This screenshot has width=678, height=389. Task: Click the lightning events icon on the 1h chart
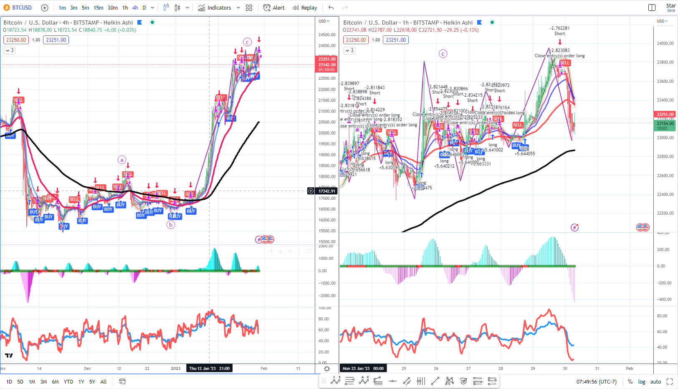[575, 227]
